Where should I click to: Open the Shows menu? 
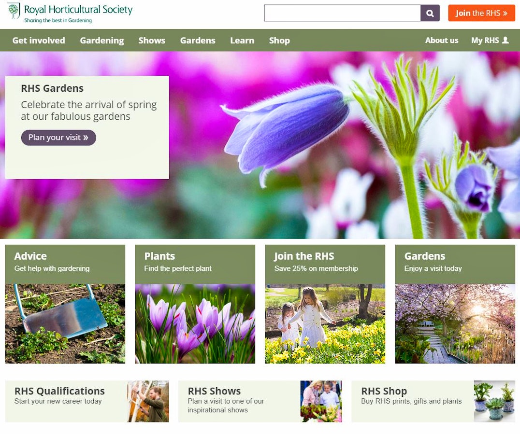click(x=152, y=41)
